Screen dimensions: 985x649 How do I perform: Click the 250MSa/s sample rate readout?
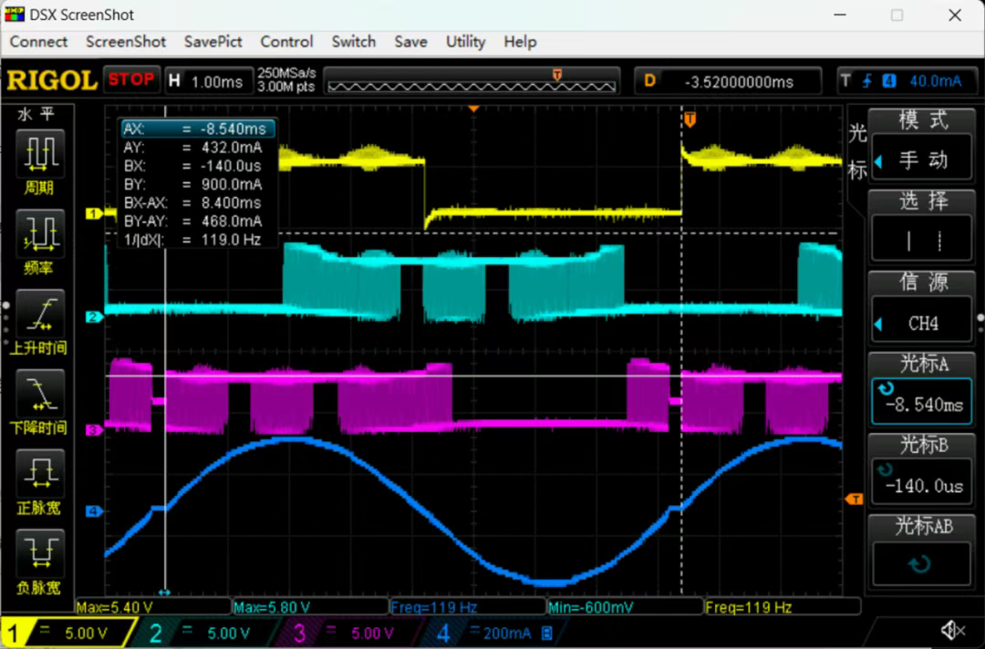286,74
